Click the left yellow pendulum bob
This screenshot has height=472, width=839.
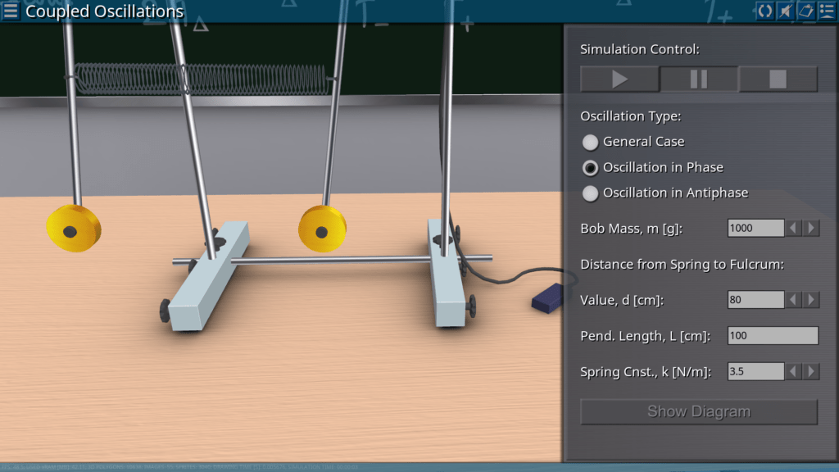click(x=73, y=228)
